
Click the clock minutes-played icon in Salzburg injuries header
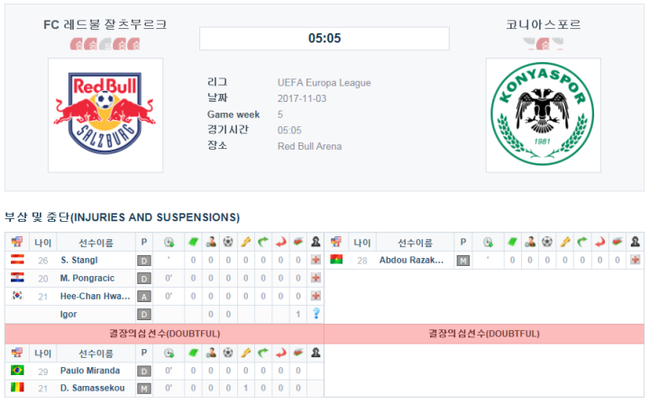click(x=169, y=243)
